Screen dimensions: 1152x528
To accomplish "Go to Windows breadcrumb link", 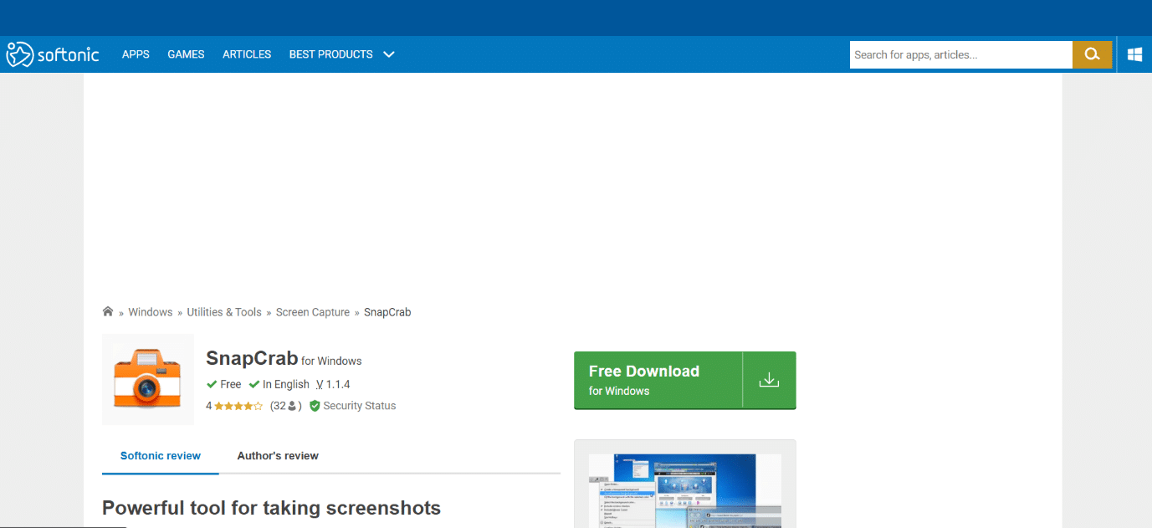I will click(x=151, y=312).
